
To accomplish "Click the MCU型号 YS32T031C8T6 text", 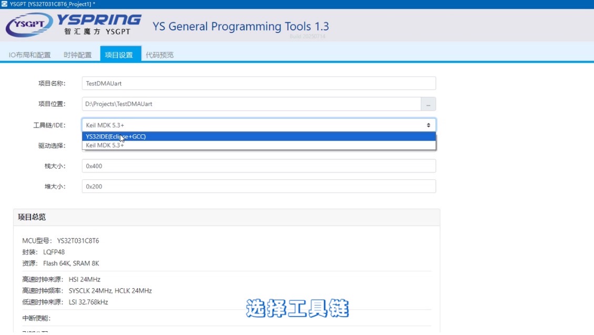I will click(60, 241).
